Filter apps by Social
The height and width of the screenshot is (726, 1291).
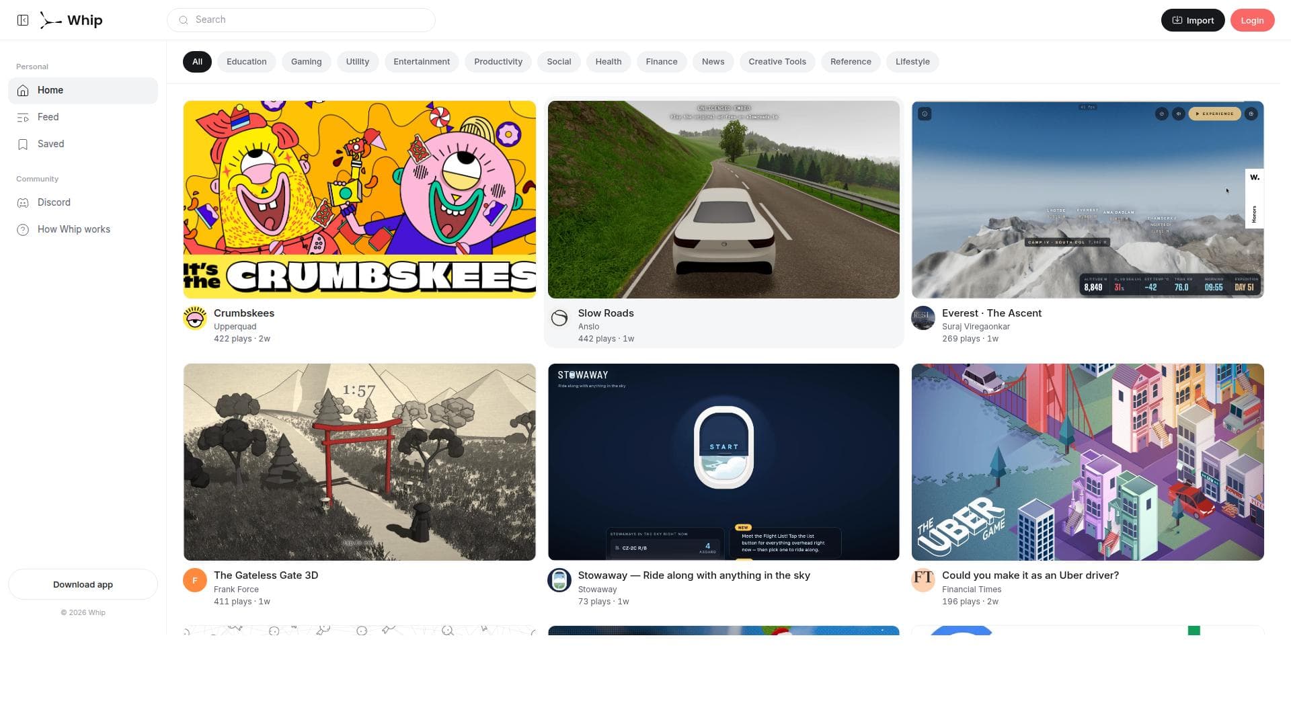tap(559, 62)
